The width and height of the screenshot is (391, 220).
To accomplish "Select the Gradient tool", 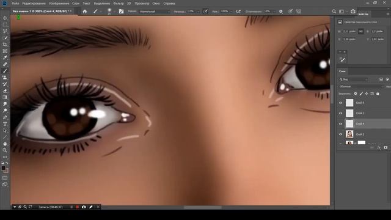I will tap(5, 97).
